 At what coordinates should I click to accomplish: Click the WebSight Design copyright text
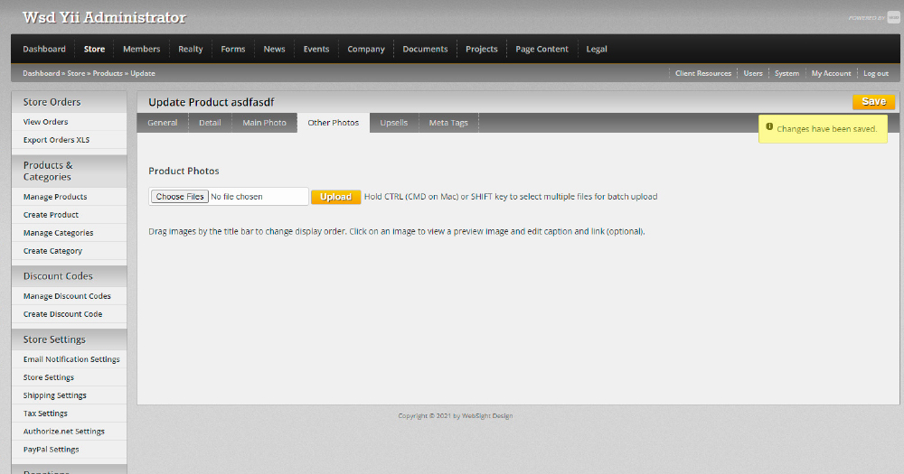[x=455, y=416]
